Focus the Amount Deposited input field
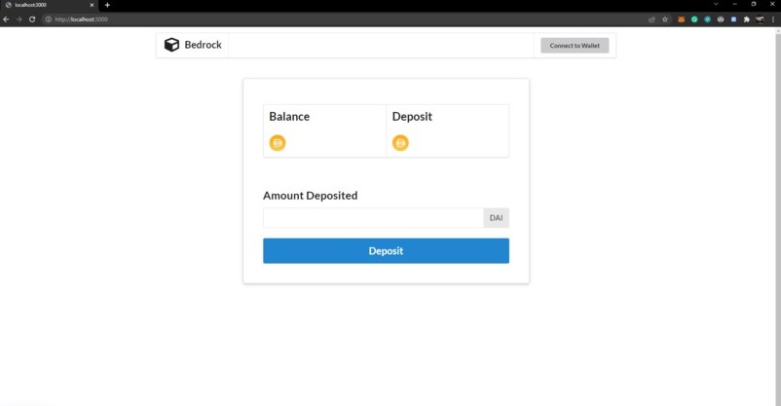The height and width of the screenshot is (406, 781). click(373, 218)
